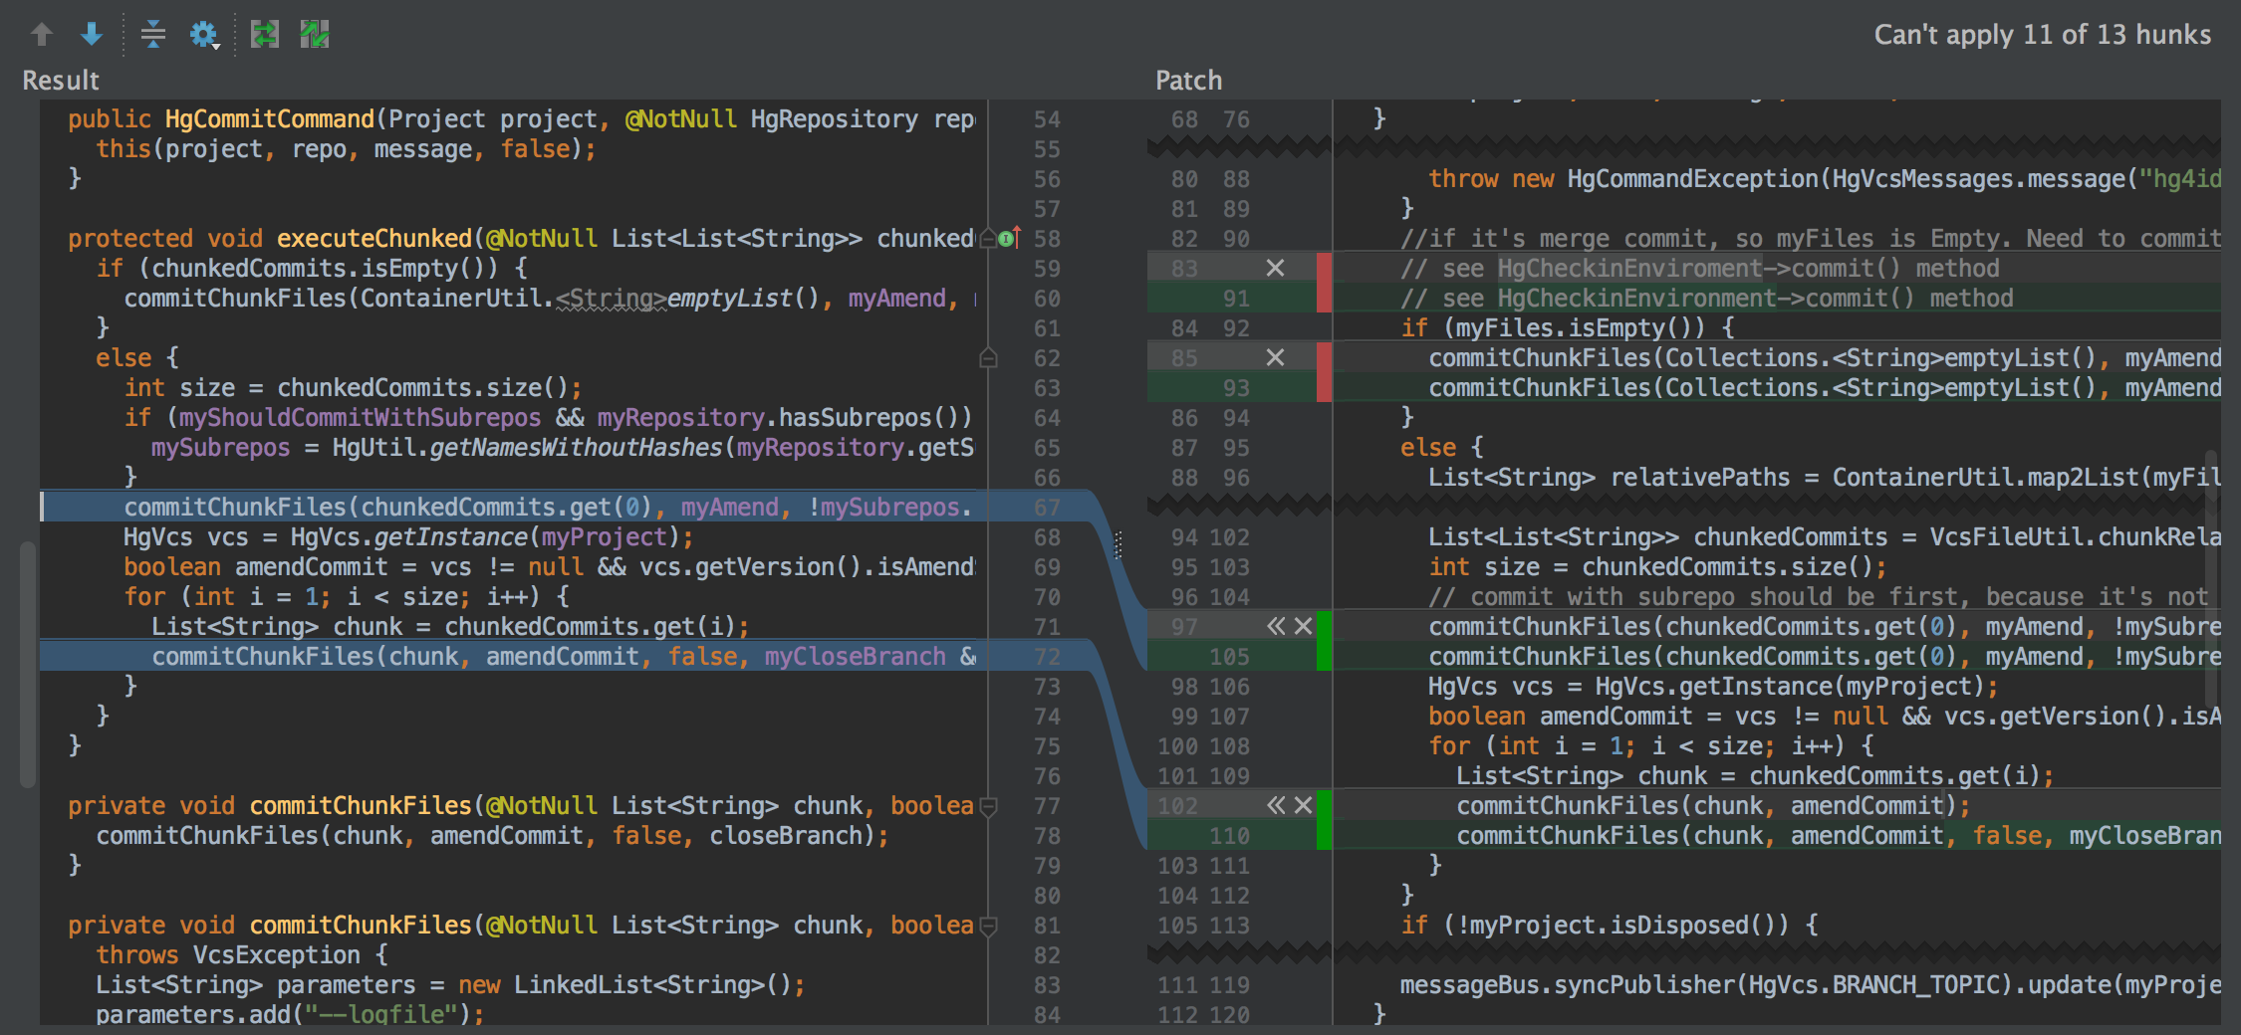Click the Result pane scrollbar thumb
Image resolution: width=2241 pixels, height=1035 pixels.
pos(28,664)
